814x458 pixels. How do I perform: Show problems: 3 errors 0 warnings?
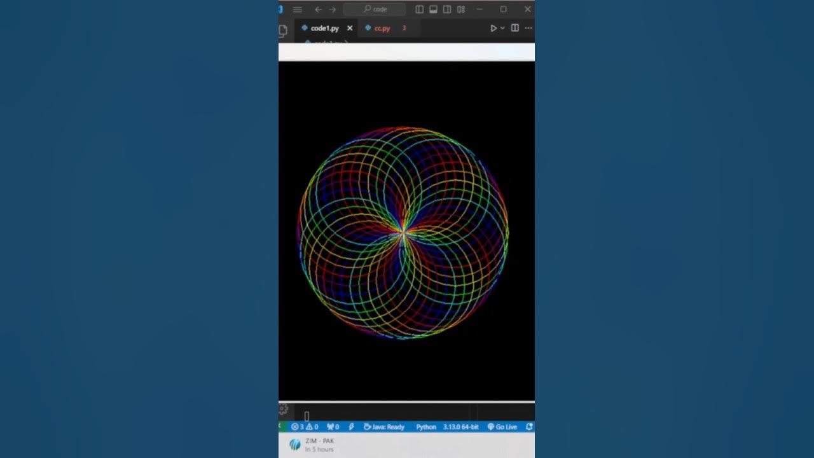[x=305, y=427]
